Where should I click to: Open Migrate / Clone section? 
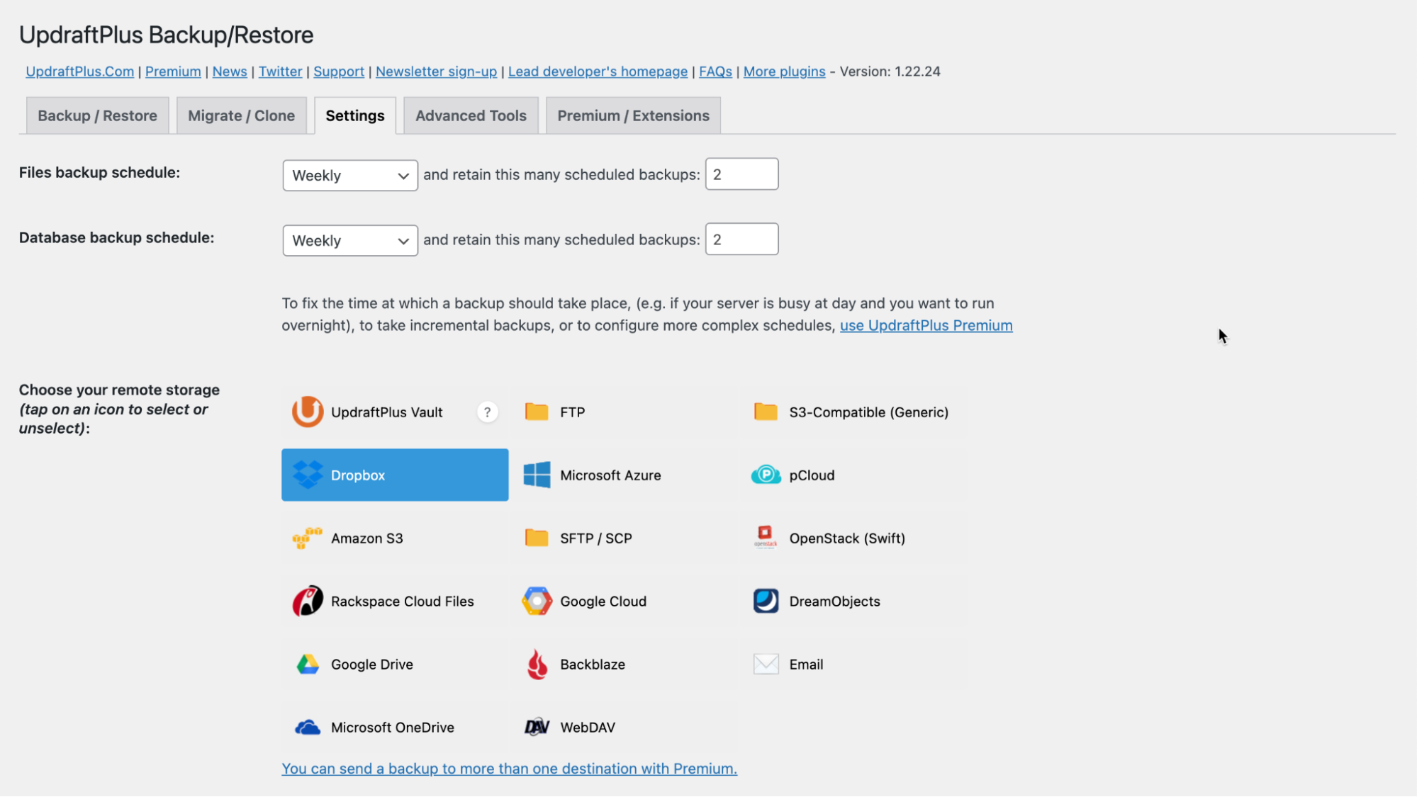click(x=241, y=115)
